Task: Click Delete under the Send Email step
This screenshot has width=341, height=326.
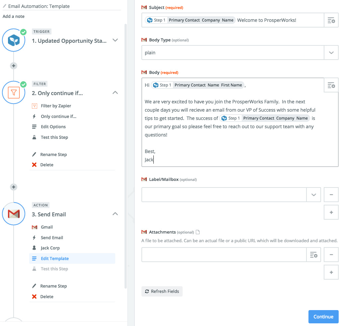Action: pyautogui.click(x=47, y=297)
